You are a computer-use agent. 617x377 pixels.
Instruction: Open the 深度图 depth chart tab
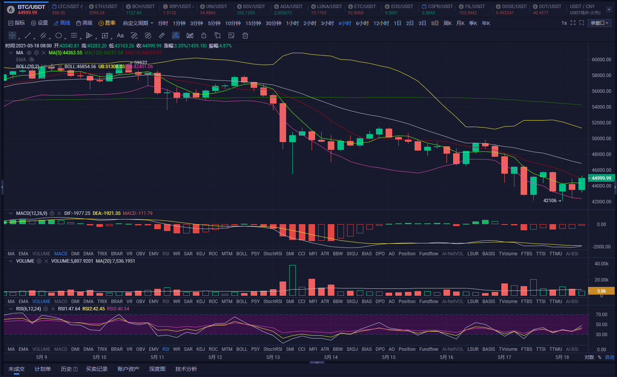pyautogui.click(x=157, y=369)
